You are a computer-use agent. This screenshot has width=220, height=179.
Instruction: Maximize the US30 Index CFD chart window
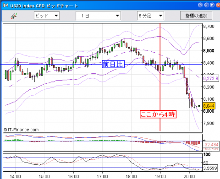[212, 5]
